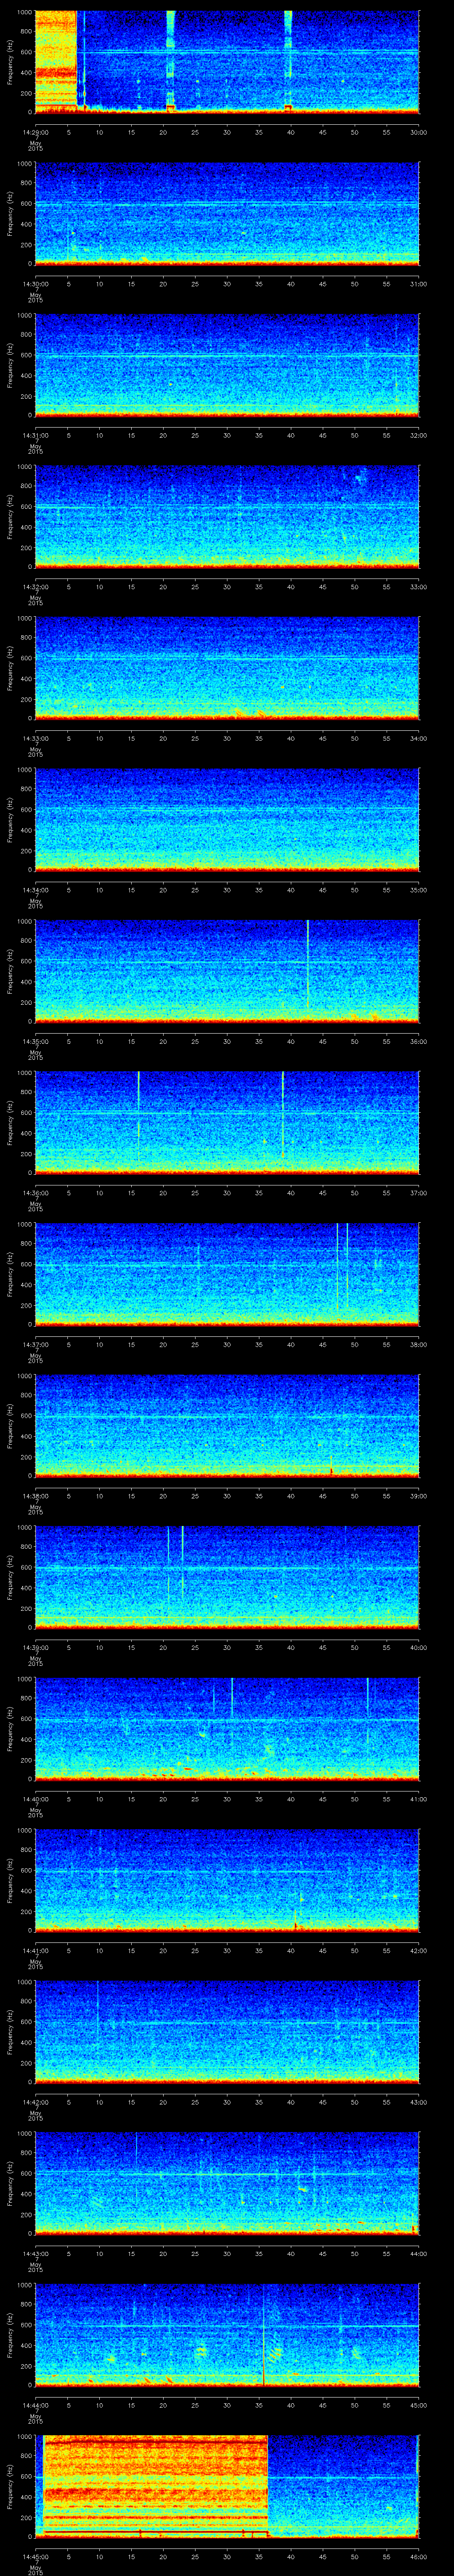Click the 14:38:00 start time label
Image resolution: width=454 pixels, height=2576 pixels.
[x=35, y=1496]
